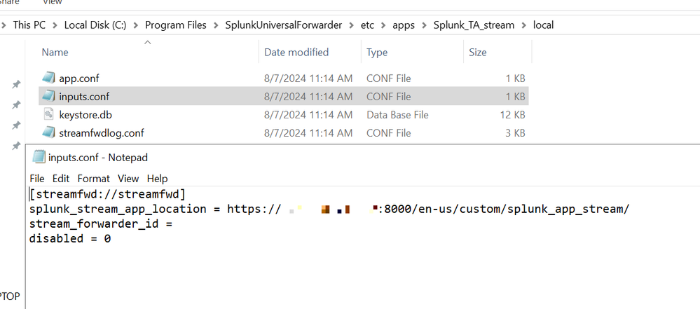Navigate to Local Disk (C:) breadcrumb

[95, 25]
